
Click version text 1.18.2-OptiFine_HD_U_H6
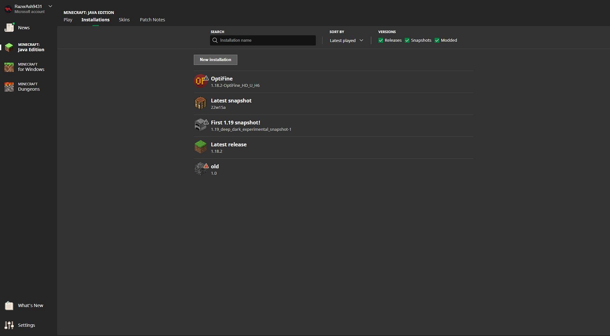tap(235, 86)
